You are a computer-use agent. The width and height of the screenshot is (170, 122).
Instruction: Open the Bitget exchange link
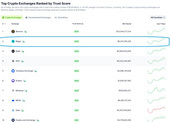pos(18,41)
